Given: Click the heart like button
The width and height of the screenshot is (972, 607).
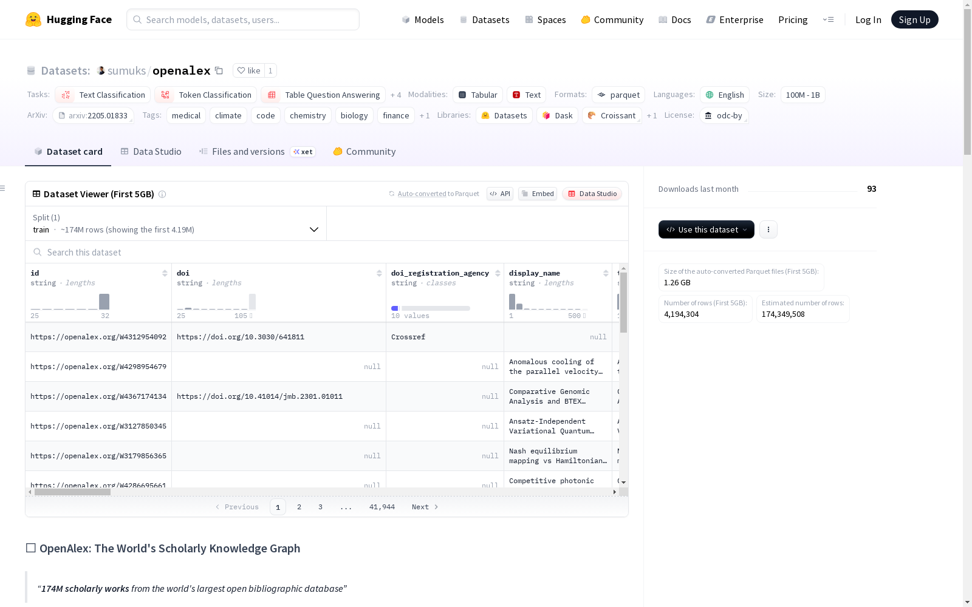Looking at the screenshot, I should [248, 70].
